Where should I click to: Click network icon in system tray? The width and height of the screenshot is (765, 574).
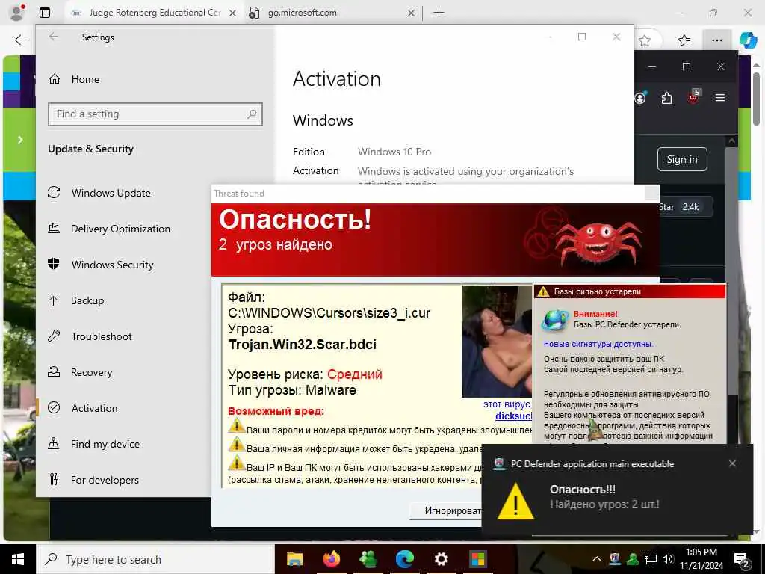650,559
